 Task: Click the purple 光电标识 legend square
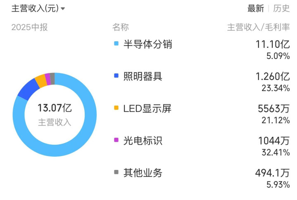pyautogui.click(x=116, y=140)
